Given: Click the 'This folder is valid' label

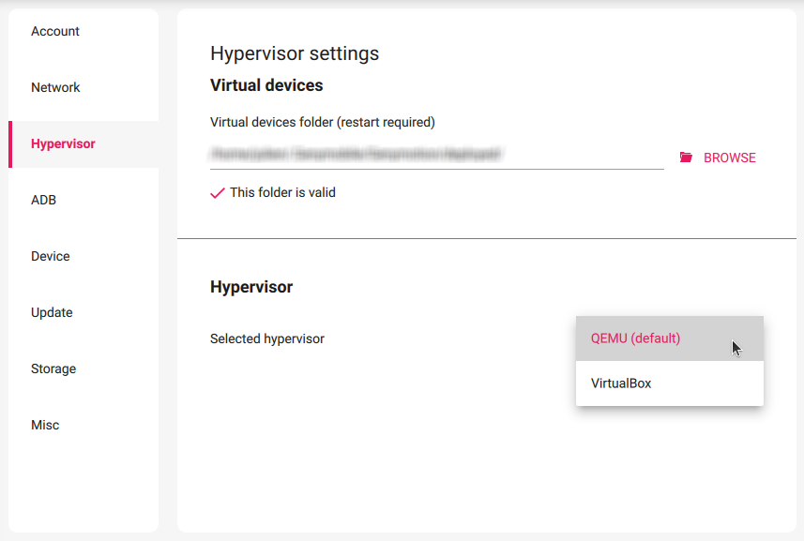Looking at the screenshot, I should click(x=283, y=192).
